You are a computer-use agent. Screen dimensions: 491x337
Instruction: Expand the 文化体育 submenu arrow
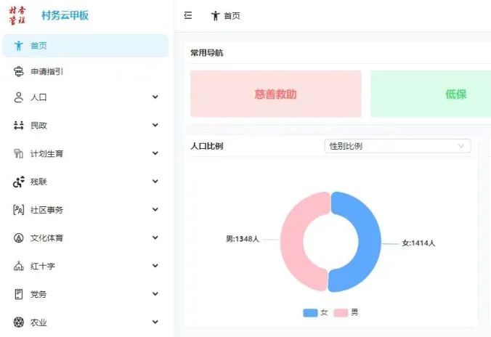155,238
